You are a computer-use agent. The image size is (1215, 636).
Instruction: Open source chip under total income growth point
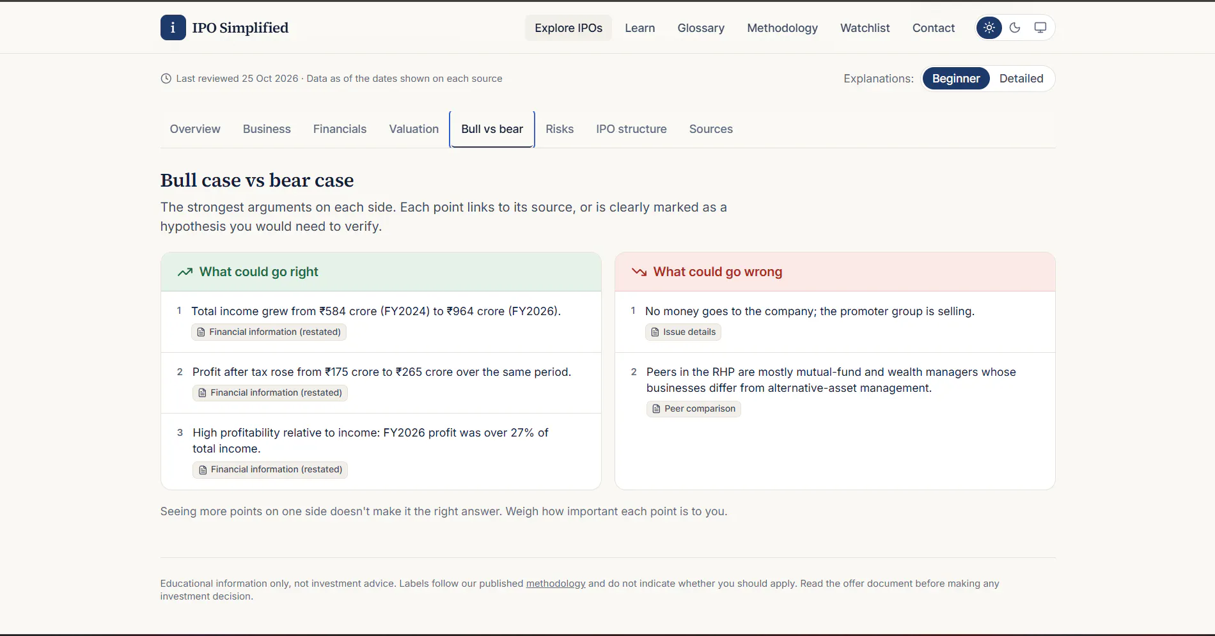pos(269,332)
